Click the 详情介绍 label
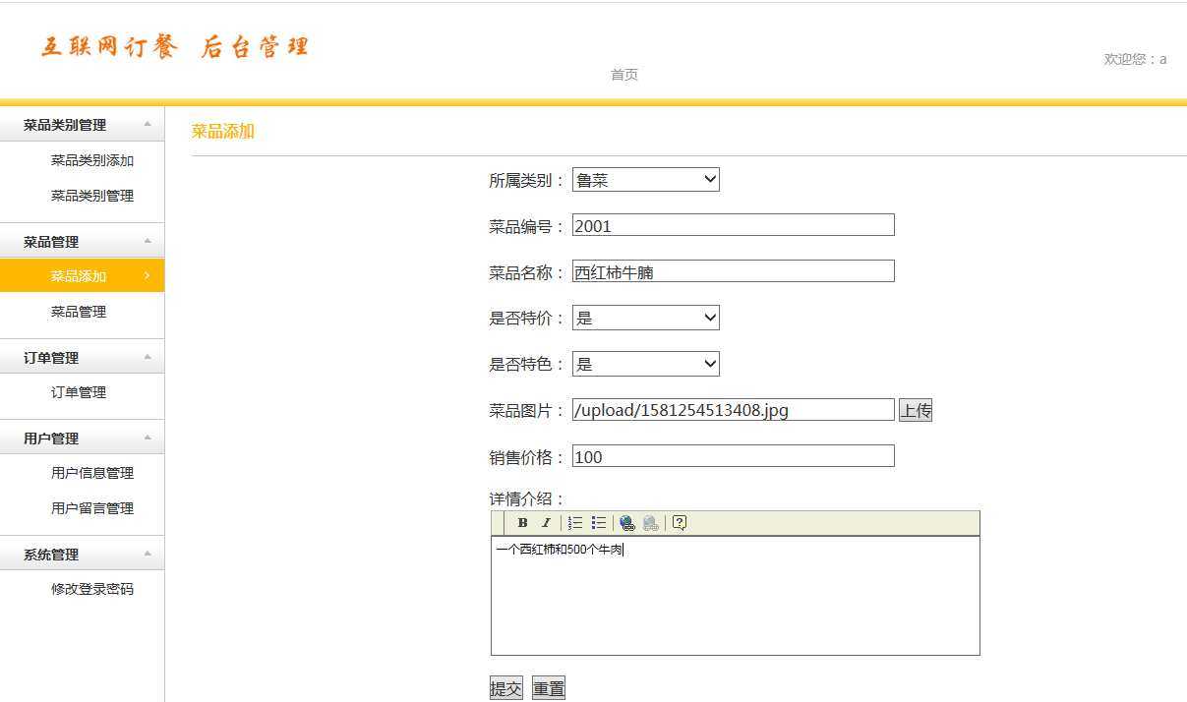 coord(527,499)
